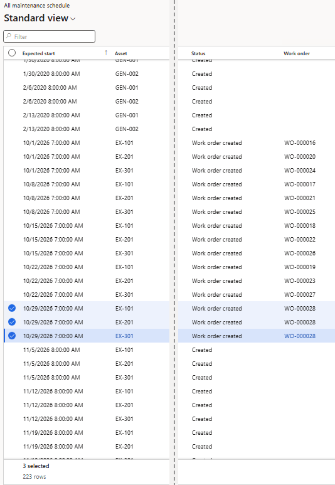335x485 pixels.
Task: Click the Filter search box
Action: pyautogui.click(x=49, y=36)
